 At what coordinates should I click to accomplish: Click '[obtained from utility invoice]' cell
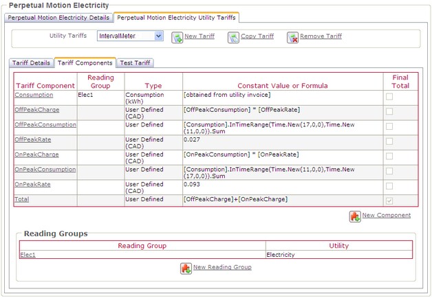283,98
